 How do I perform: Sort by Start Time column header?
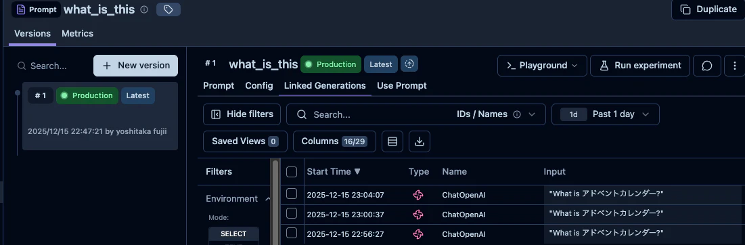point(334,171)
